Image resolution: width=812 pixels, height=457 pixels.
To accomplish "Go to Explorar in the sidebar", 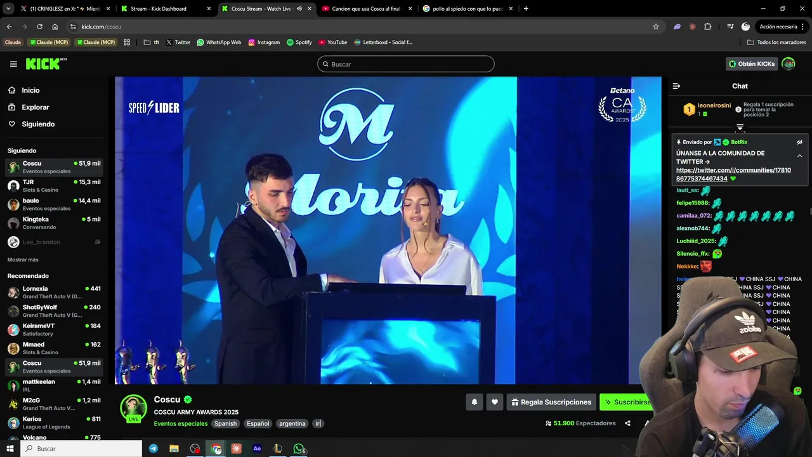I will 35,107.
